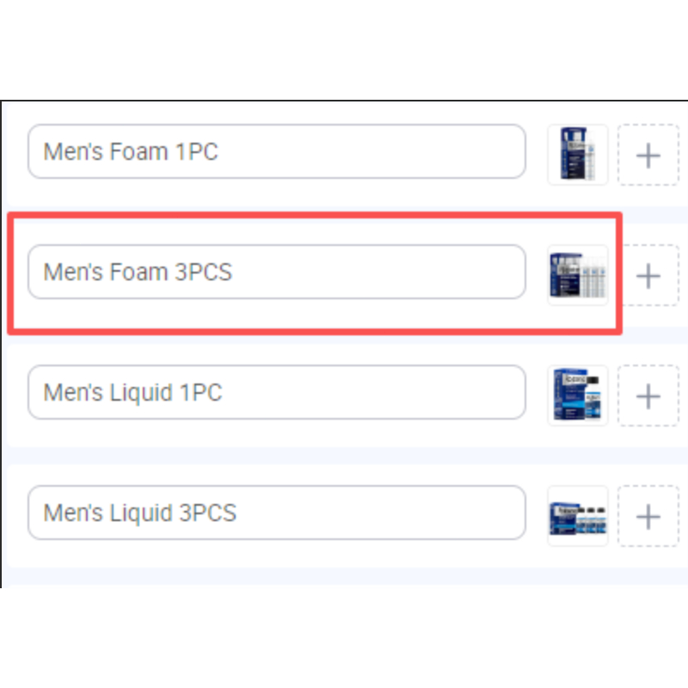The image size is (688, 688).
Task: Focus the Men's Foam 1PC name field
Action: (x=277, y=151)
